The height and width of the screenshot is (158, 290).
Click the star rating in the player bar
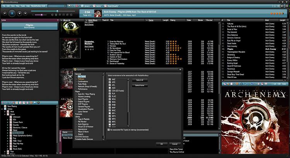click(x=277, y=13)
